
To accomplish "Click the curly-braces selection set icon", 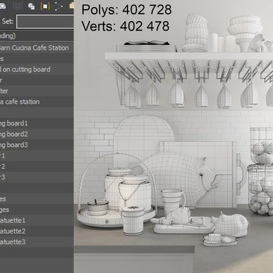I will 45,6.
